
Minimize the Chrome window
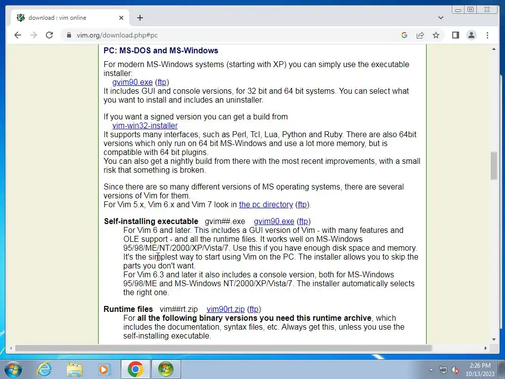pyautogui.click(x=458, y=10)
